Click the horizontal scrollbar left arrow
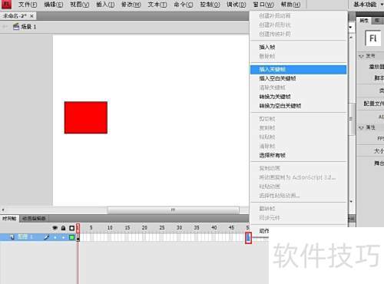Screen dimensions: 384x284 [3, 210]
